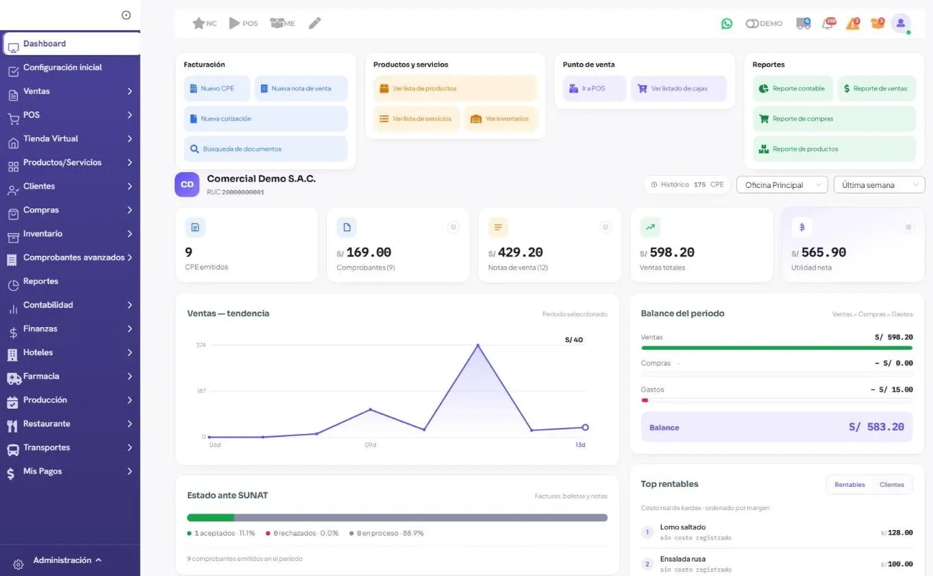Image resolution: width=933 pixels, height=576 pixels.
Task: Click the NC star shortcut
Action: point(205,23)
